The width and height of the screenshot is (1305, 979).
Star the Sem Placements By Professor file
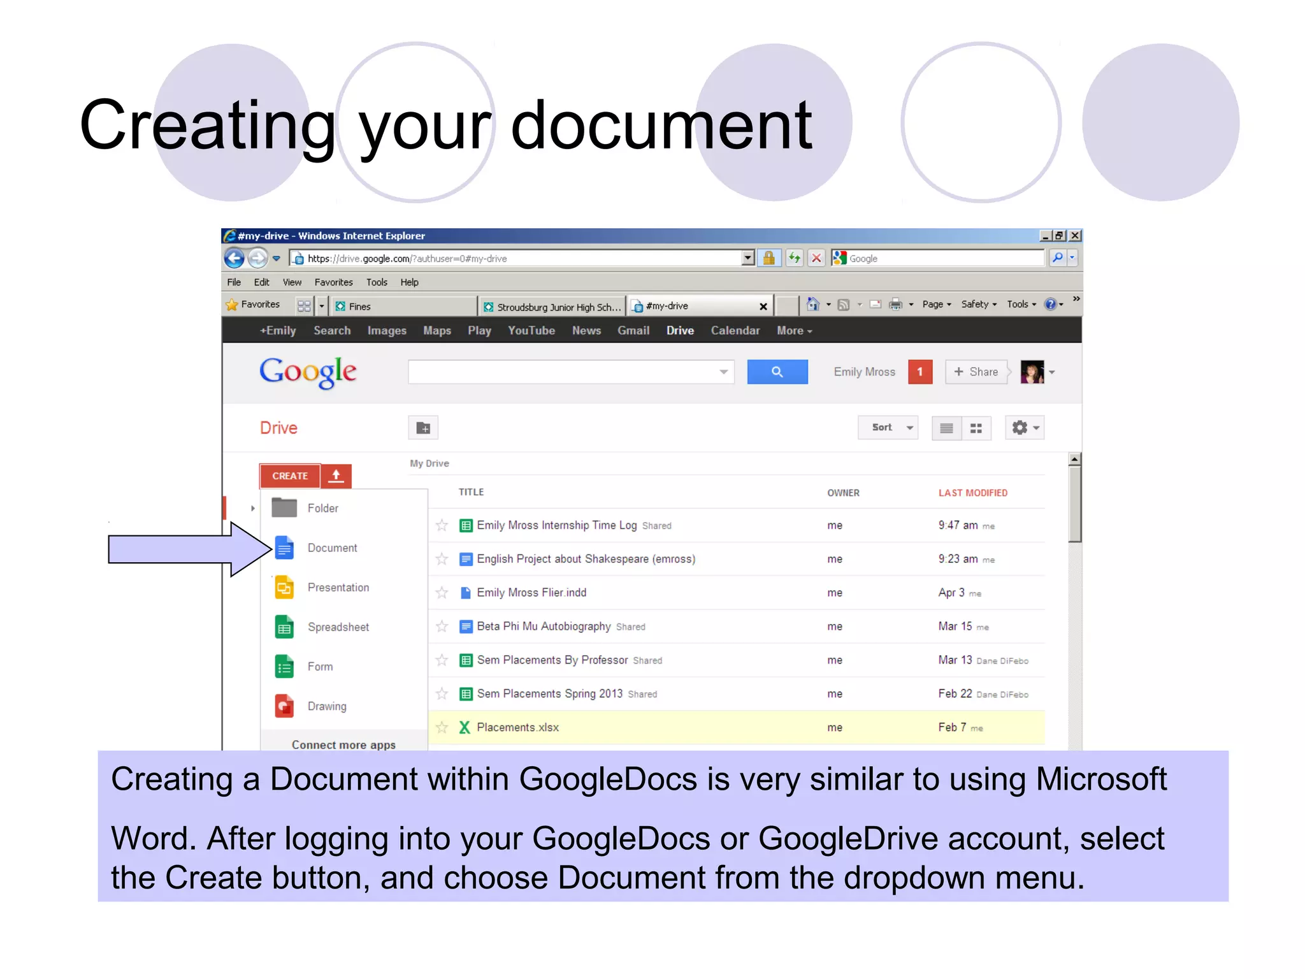[x=442, y=660]
